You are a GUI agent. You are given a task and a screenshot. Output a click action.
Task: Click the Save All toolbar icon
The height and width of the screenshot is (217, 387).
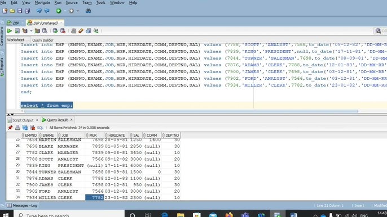27,11
